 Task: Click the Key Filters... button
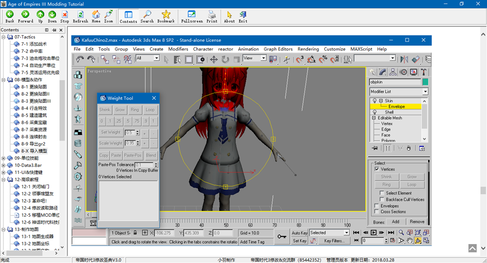click(334, 241)
